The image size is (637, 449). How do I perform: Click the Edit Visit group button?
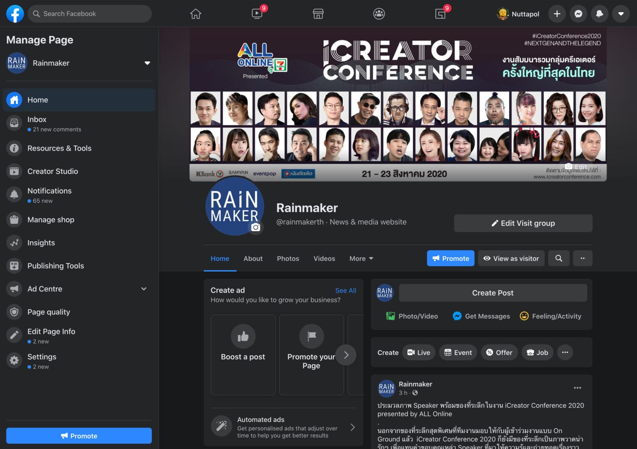(x=523, y=223)
